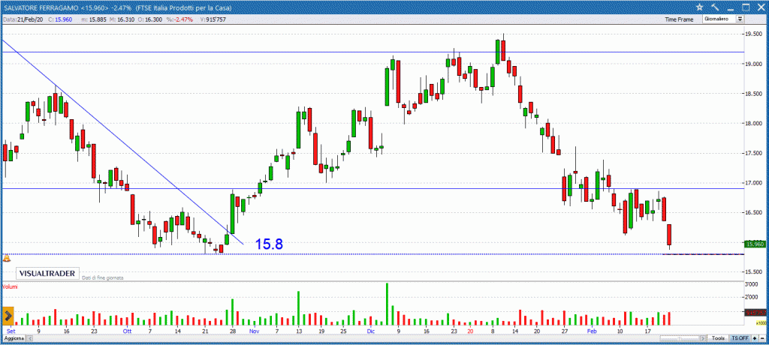Maximize the chart window
Image resolution: width=769 pixels, height=345 pixels.
click(x=746, y=7)
